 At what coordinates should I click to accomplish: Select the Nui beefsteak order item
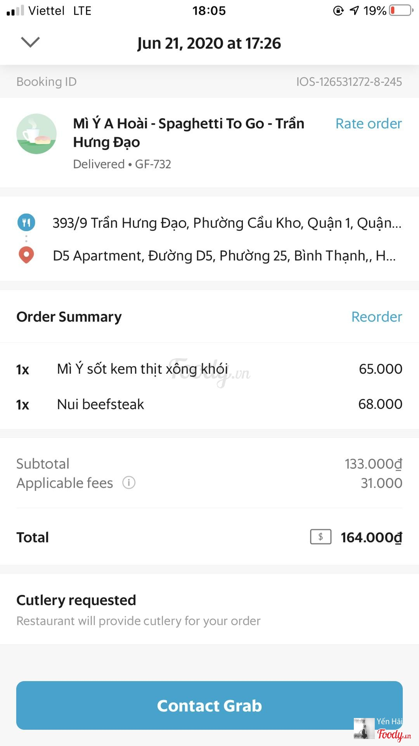coord(100,404)
